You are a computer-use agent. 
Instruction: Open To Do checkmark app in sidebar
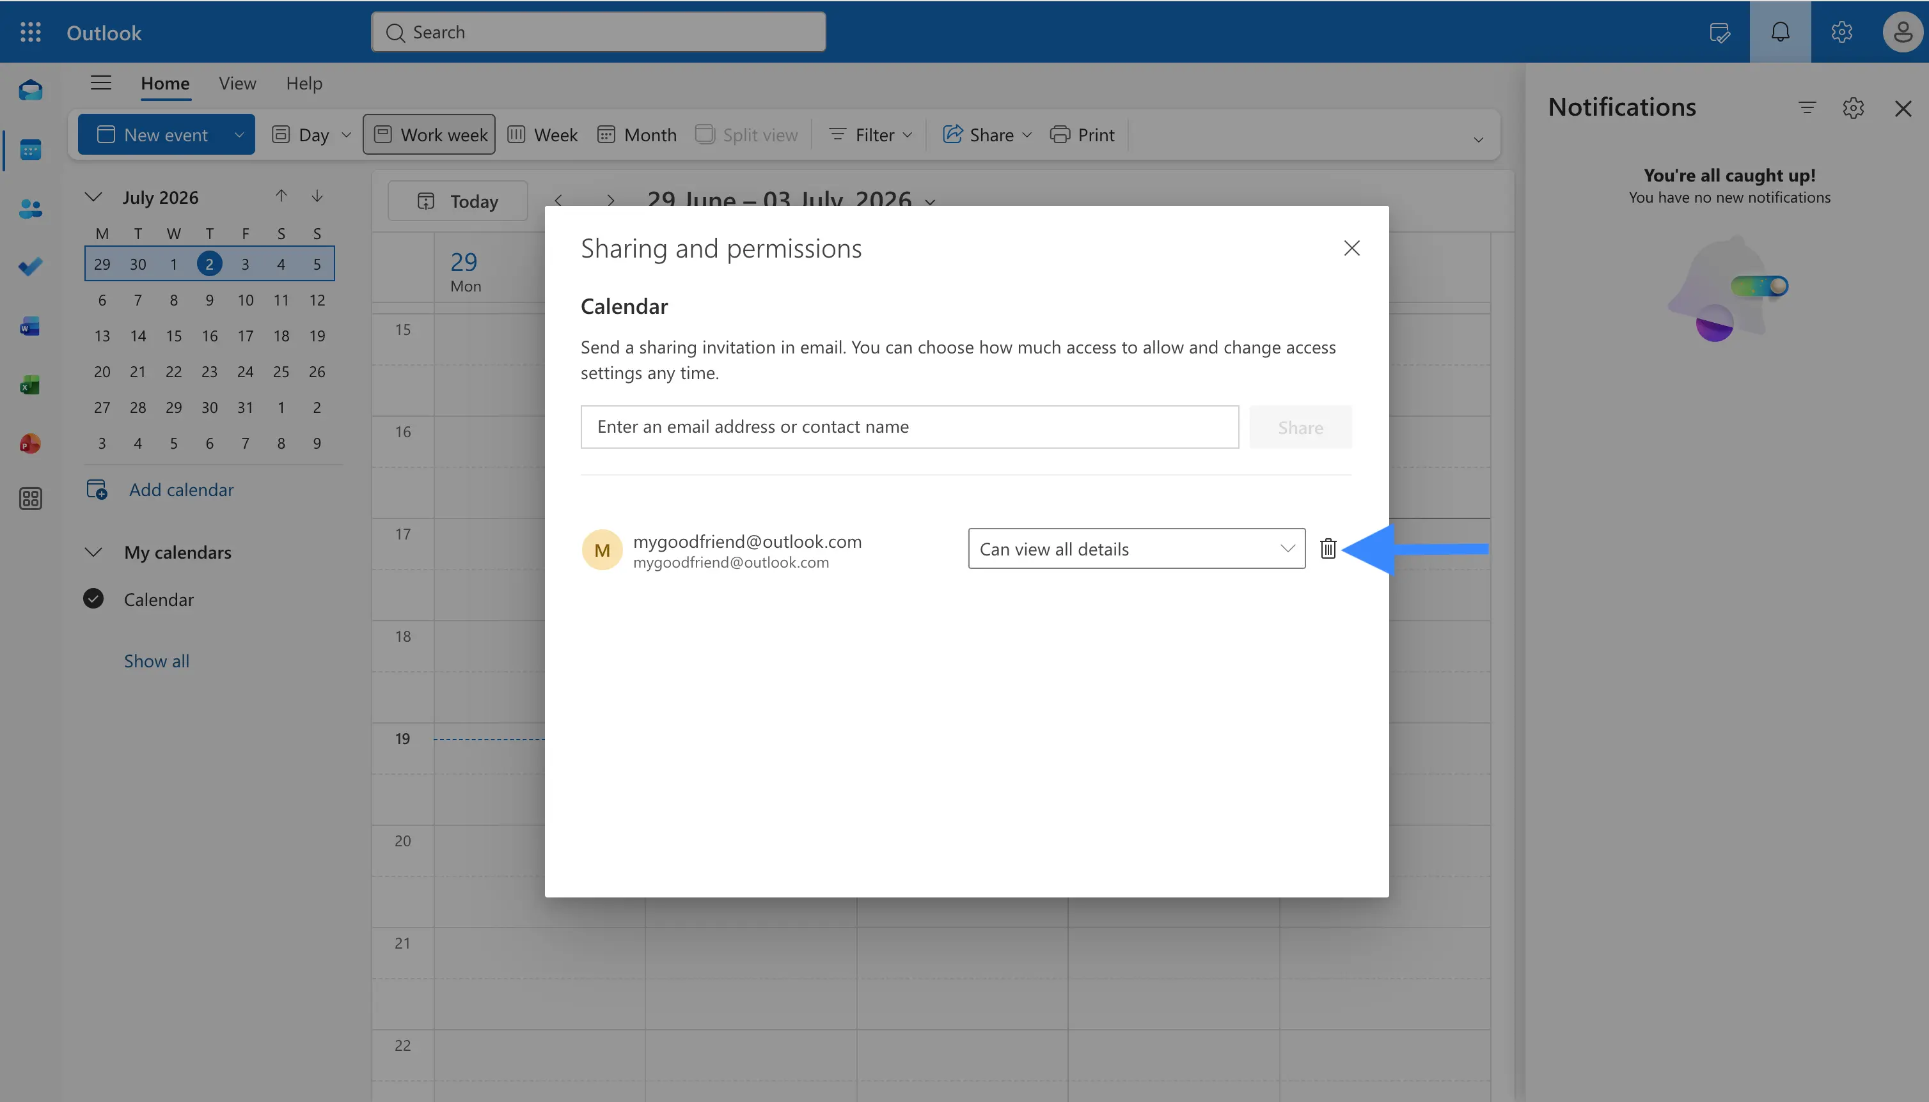coord(30,267)
